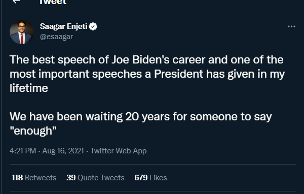Click the 4:21 PM timestamp

click(23, 151)
